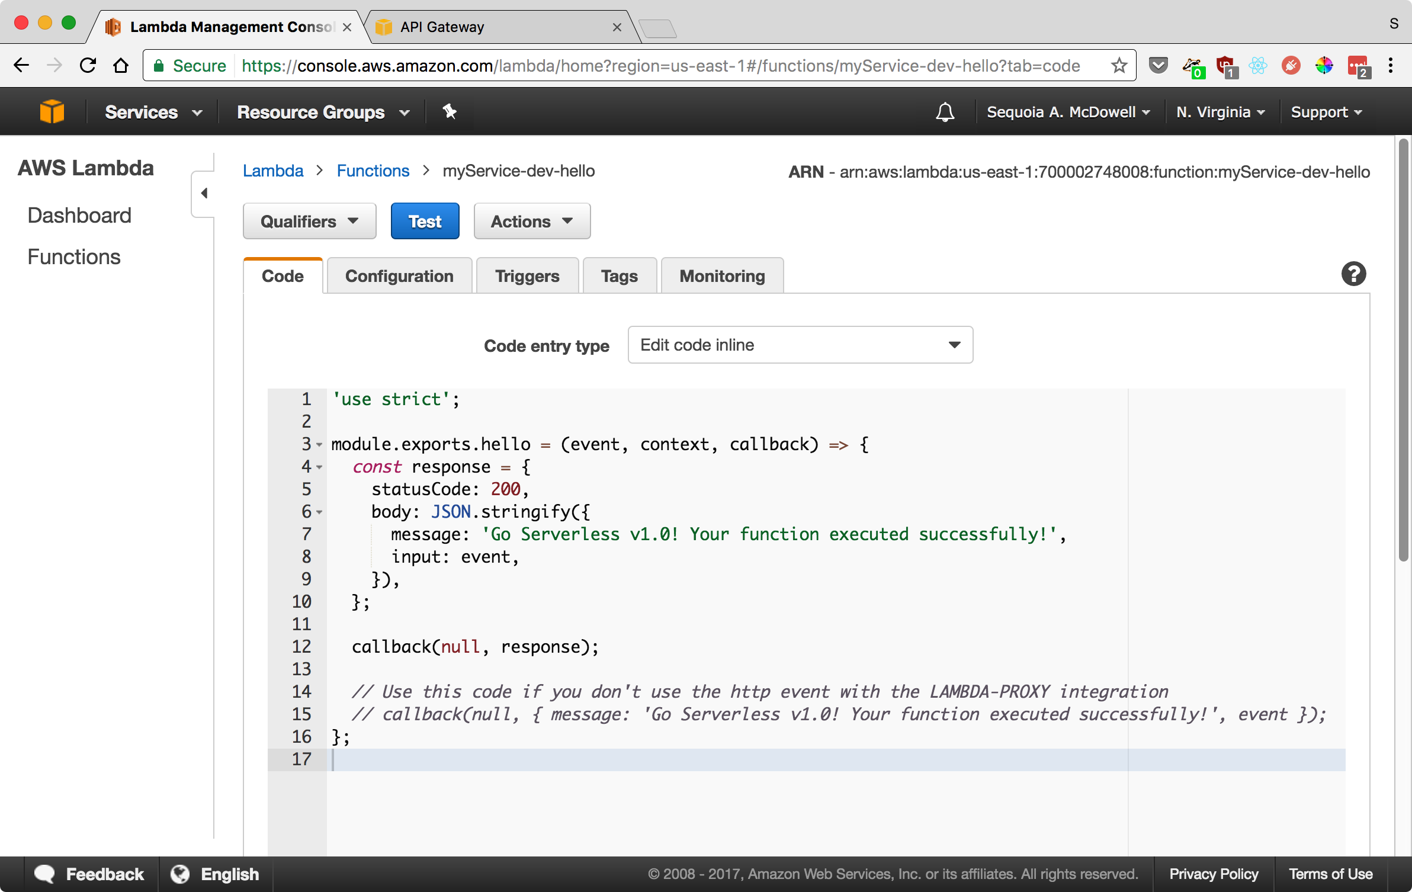Expand the Services menu
The image size is (1412, 892).
(153, 112)
